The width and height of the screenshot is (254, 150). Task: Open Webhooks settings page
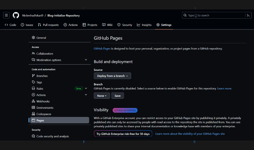(x=60, y=101)
